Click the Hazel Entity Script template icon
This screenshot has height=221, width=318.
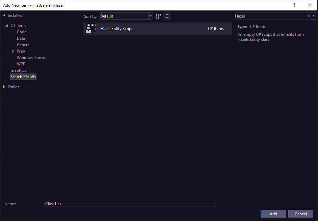[91, 29]
